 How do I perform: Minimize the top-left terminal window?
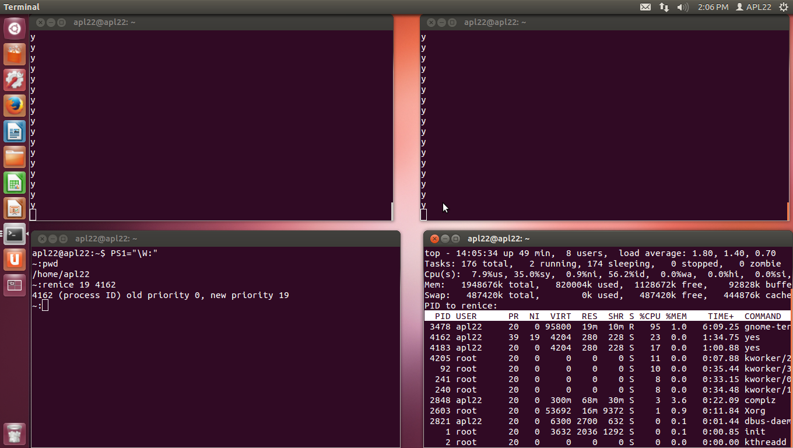(x=51, y=23)
